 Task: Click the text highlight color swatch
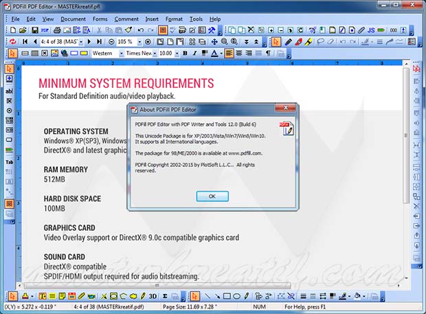coord(205,53)
